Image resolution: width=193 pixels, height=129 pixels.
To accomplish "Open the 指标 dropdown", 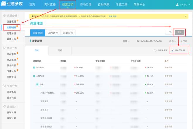I will coord(172,41).
